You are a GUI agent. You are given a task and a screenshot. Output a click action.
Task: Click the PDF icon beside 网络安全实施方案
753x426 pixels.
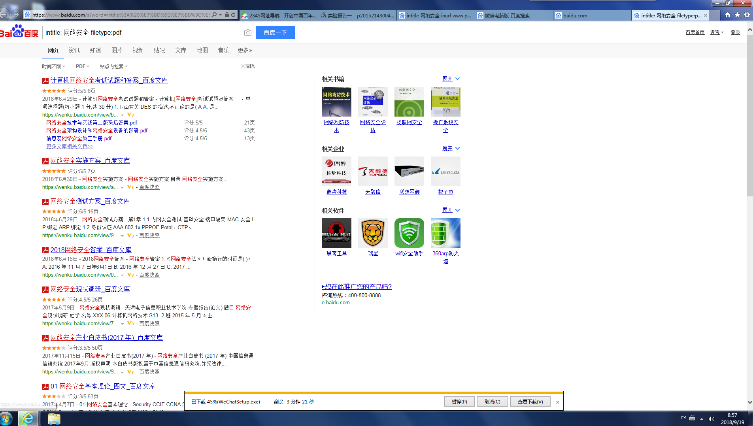point(45,161)
